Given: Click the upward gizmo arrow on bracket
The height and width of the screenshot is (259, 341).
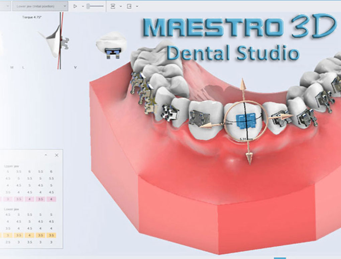Looking at the screenshot, I should point(243,85).
